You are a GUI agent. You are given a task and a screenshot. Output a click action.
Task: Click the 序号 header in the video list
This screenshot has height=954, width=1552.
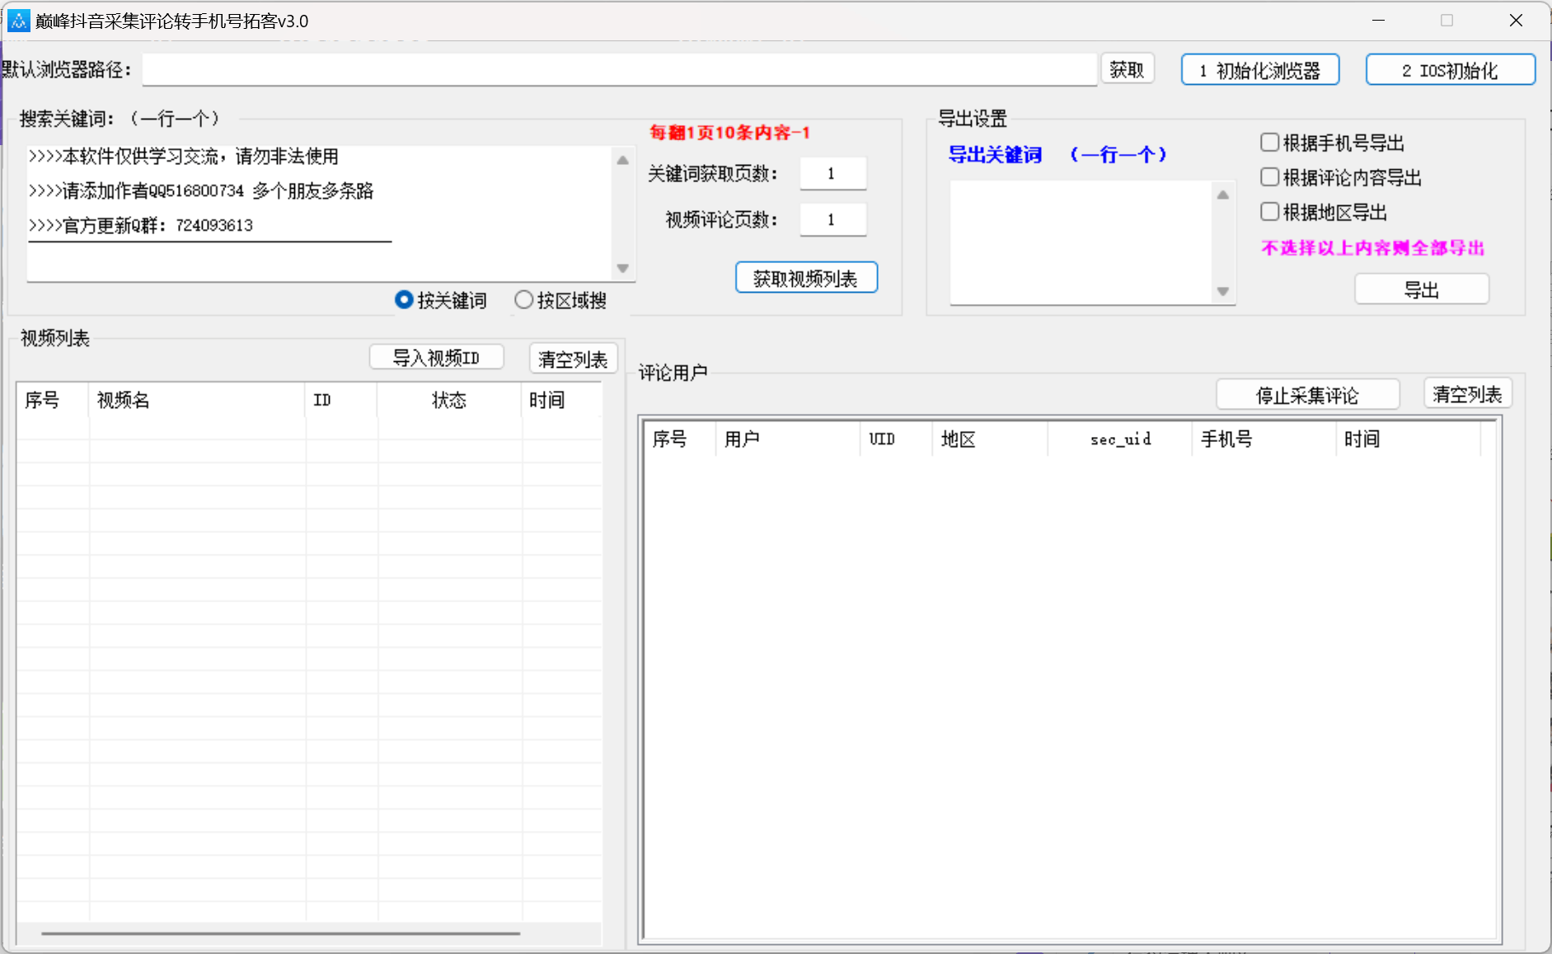53,401
